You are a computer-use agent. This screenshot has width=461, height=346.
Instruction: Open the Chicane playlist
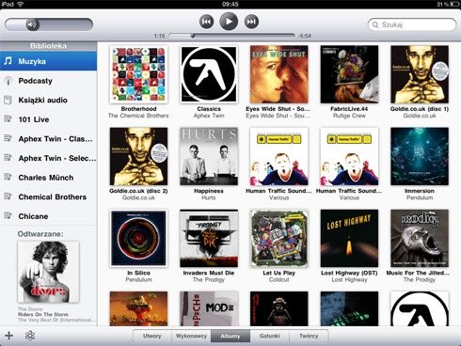click(x=48, y=216)
